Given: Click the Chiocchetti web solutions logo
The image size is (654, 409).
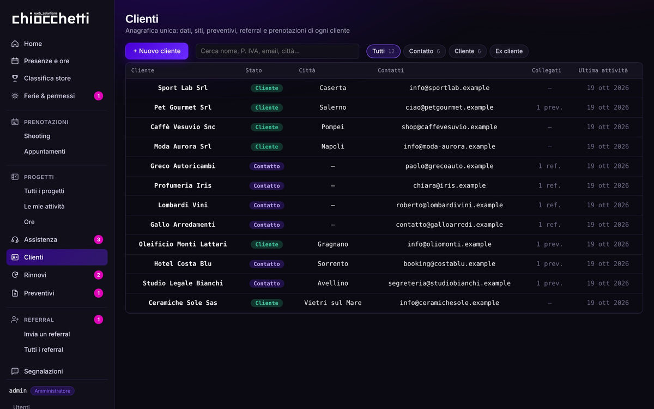Looking at the screenshot, I should tap(51, 18).
